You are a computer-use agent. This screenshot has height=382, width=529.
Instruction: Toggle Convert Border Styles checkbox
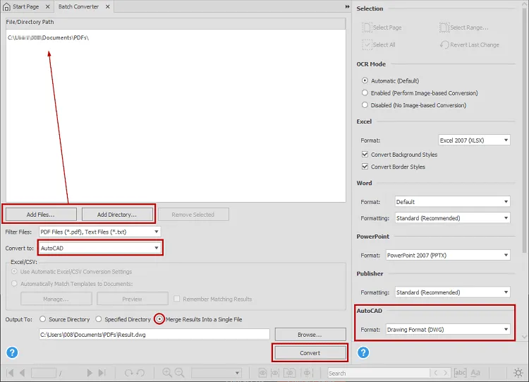pos(365,167)
